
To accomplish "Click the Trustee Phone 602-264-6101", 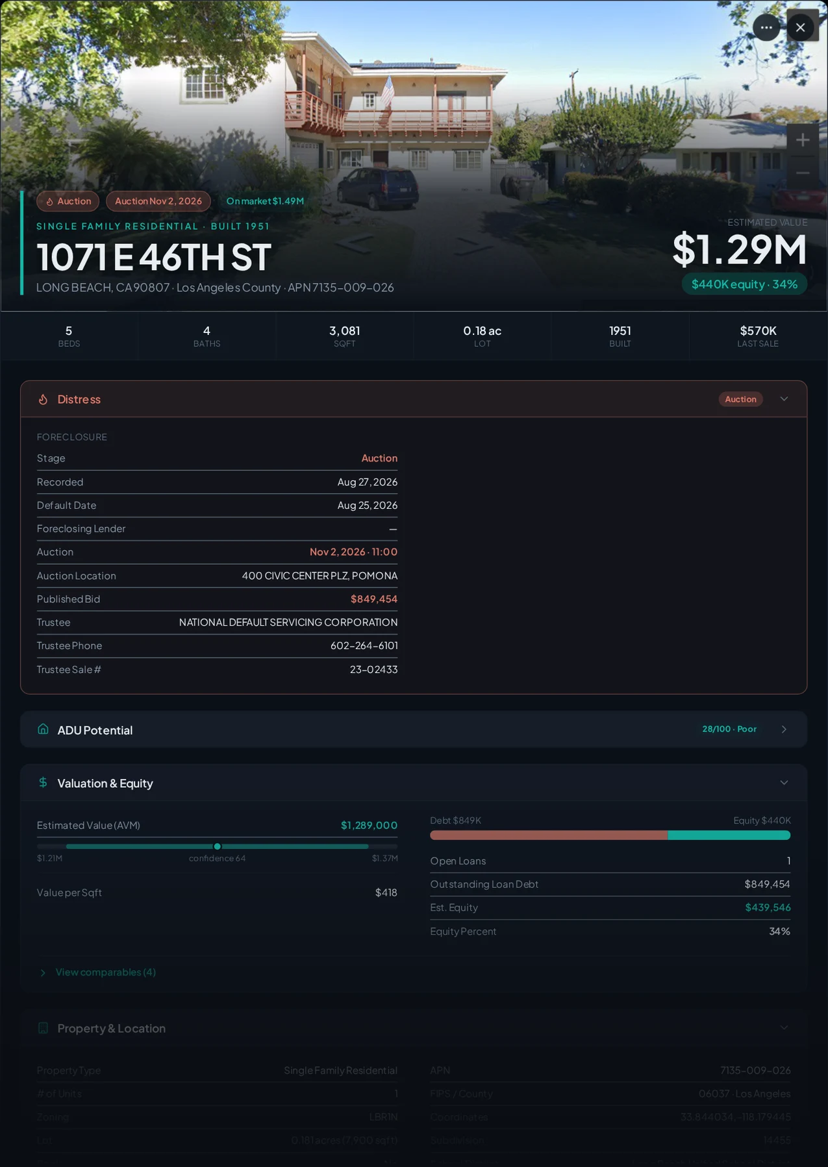I will [x=364, y=646].
